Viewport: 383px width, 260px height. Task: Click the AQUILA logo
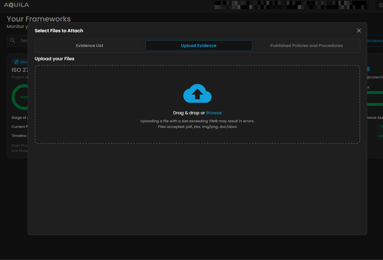16,5
